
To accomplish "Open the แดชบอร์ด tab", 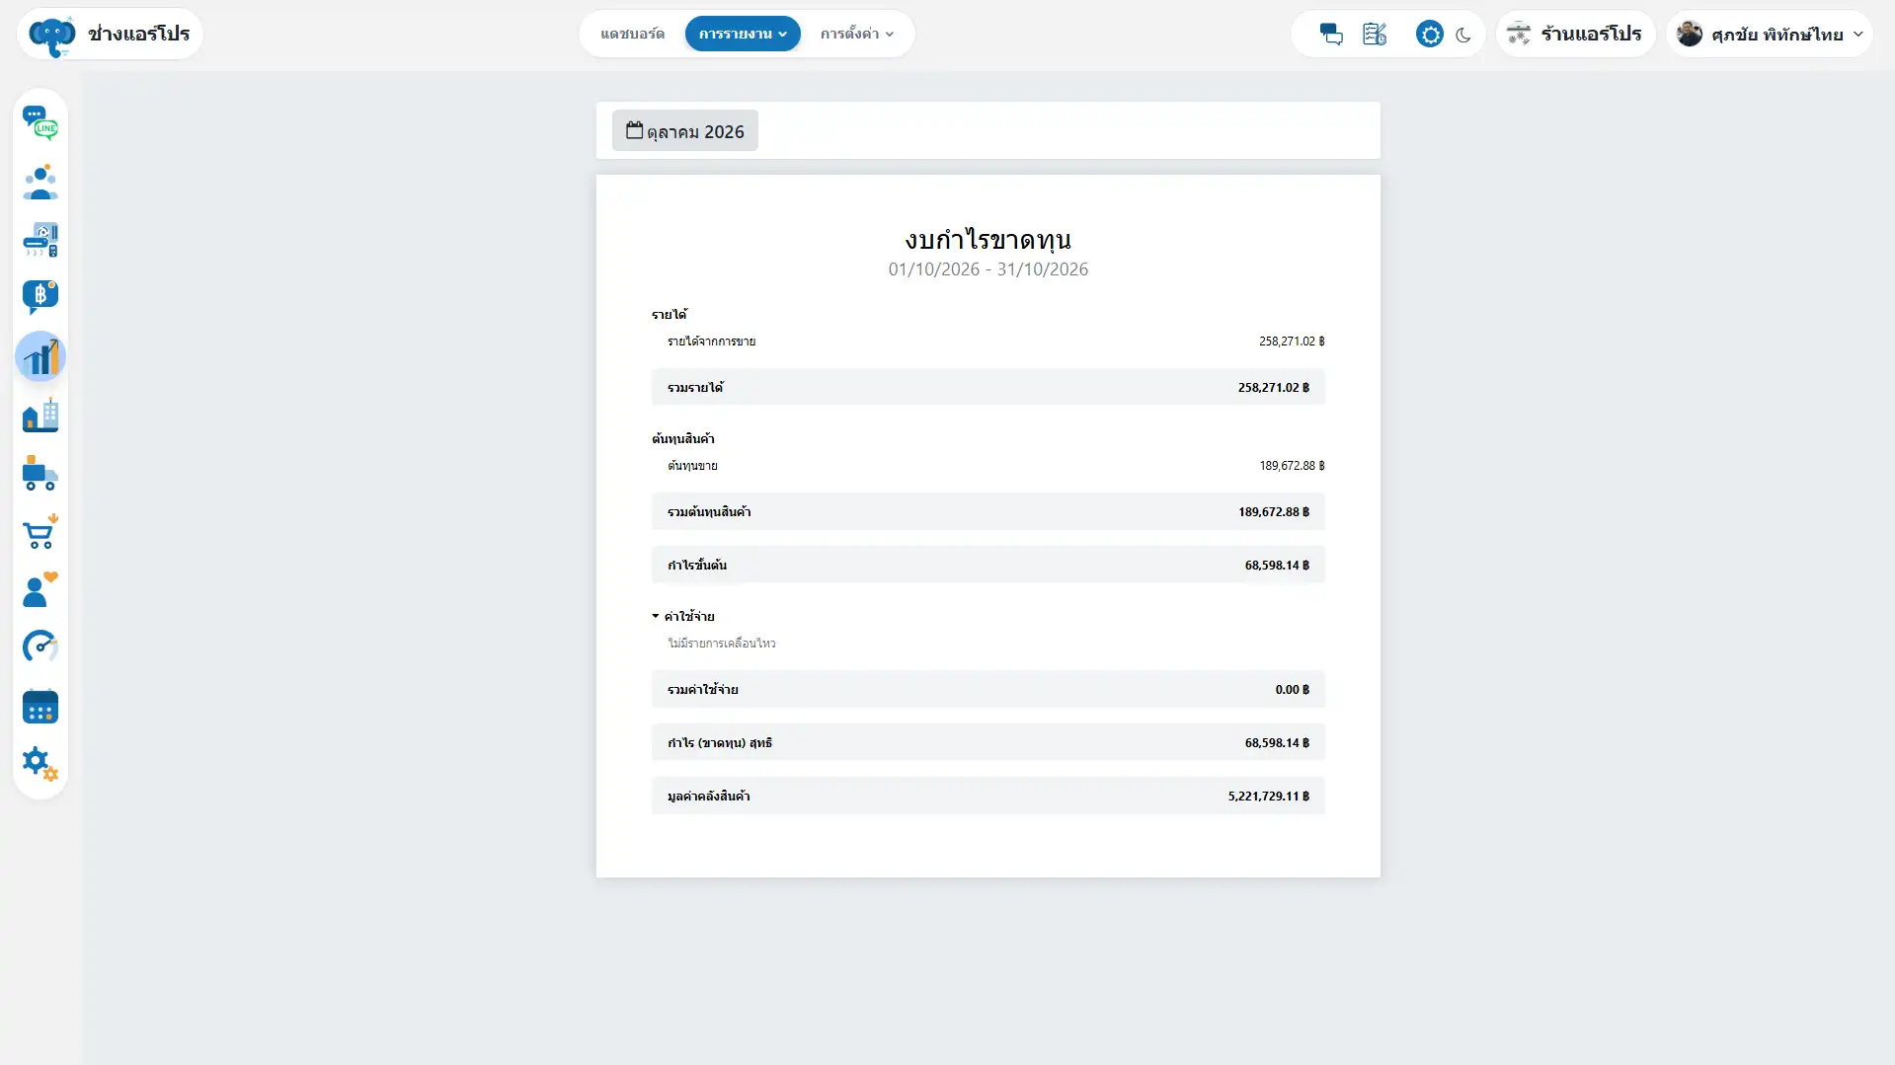I will coord(632,34).
